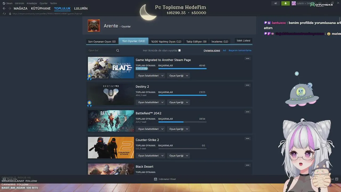Open the Oyunlar menu in the menu bar
The width and height of the screenshot is (341, 192).
[x=44, y=3]
